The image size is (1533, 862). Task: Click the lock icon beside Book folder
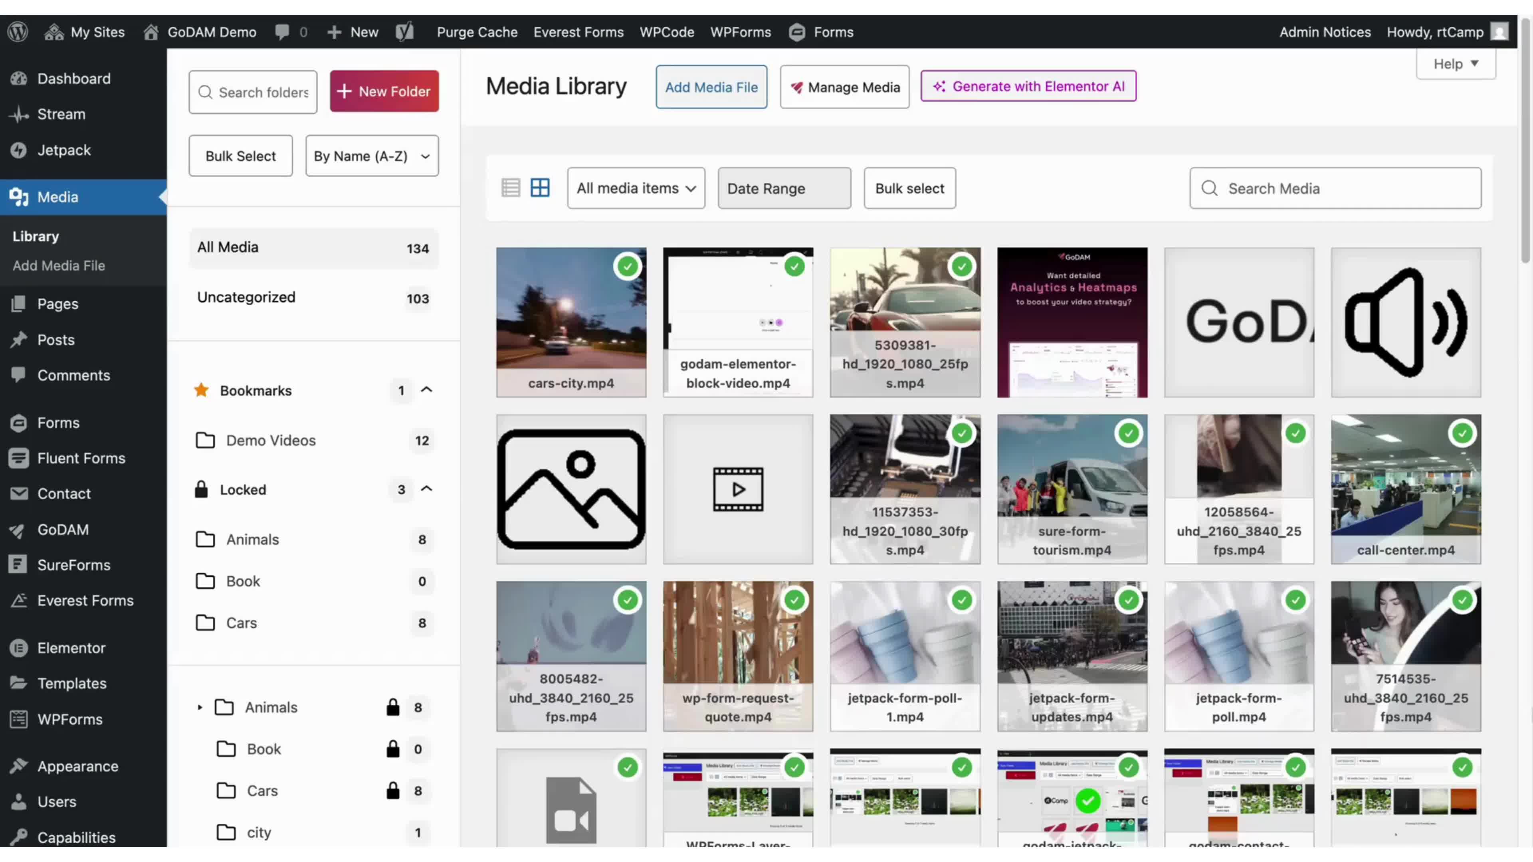[393, 749]
